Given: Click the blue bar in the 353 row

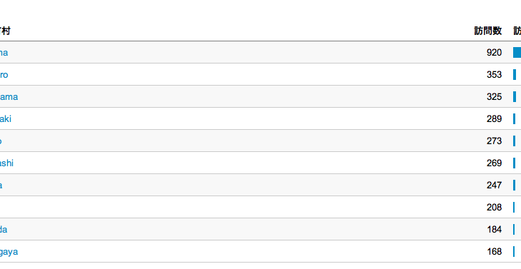Looking at the screenshot, I should [515, 75].
